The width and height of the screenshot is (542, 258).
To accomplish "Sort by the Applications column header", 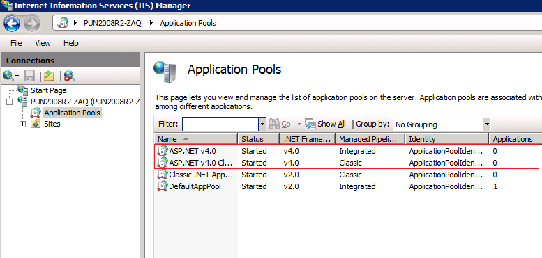I will coord(515,139).
